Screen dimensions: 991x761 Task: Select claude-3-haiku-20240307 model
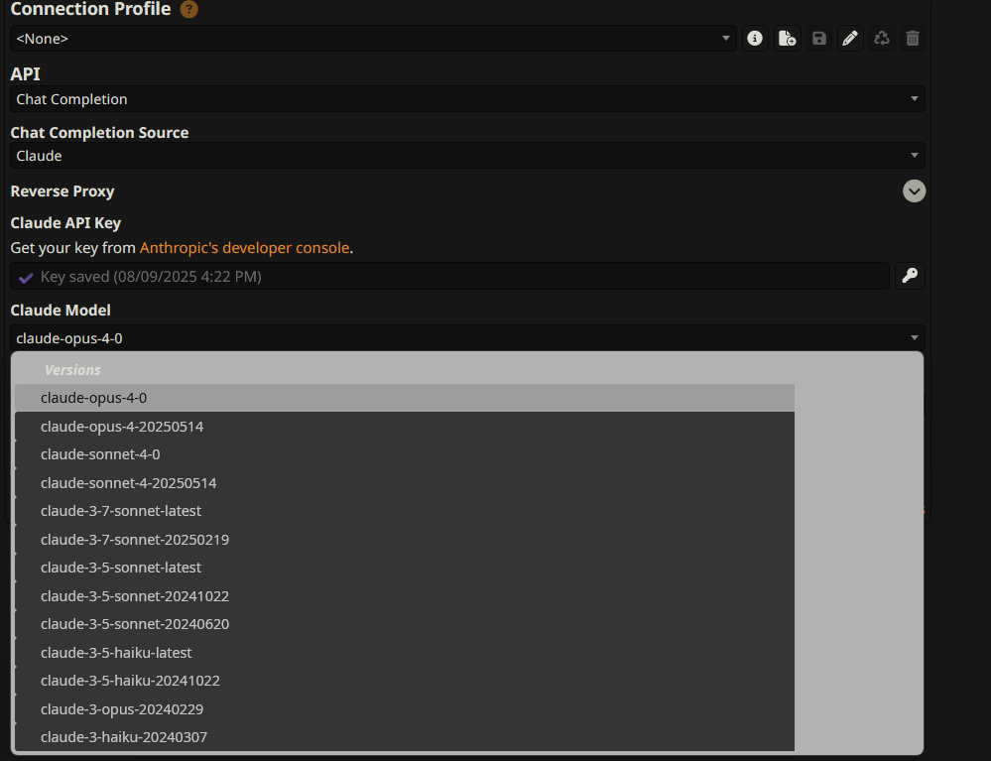405,737
